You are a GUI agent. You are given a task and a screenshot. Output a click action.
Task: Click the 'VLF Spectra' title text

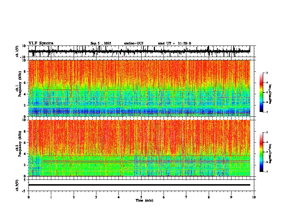[41, 43]
